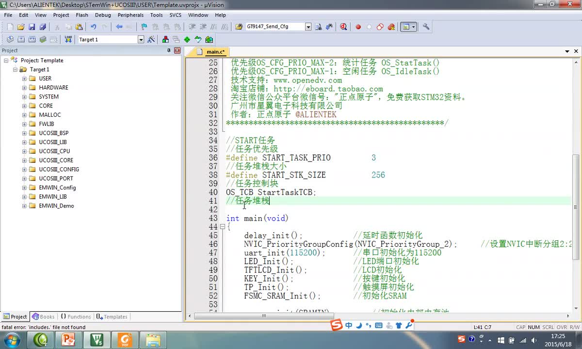Open the editor tab list arrow
This screenshot has width=582, height=349.
567,51
